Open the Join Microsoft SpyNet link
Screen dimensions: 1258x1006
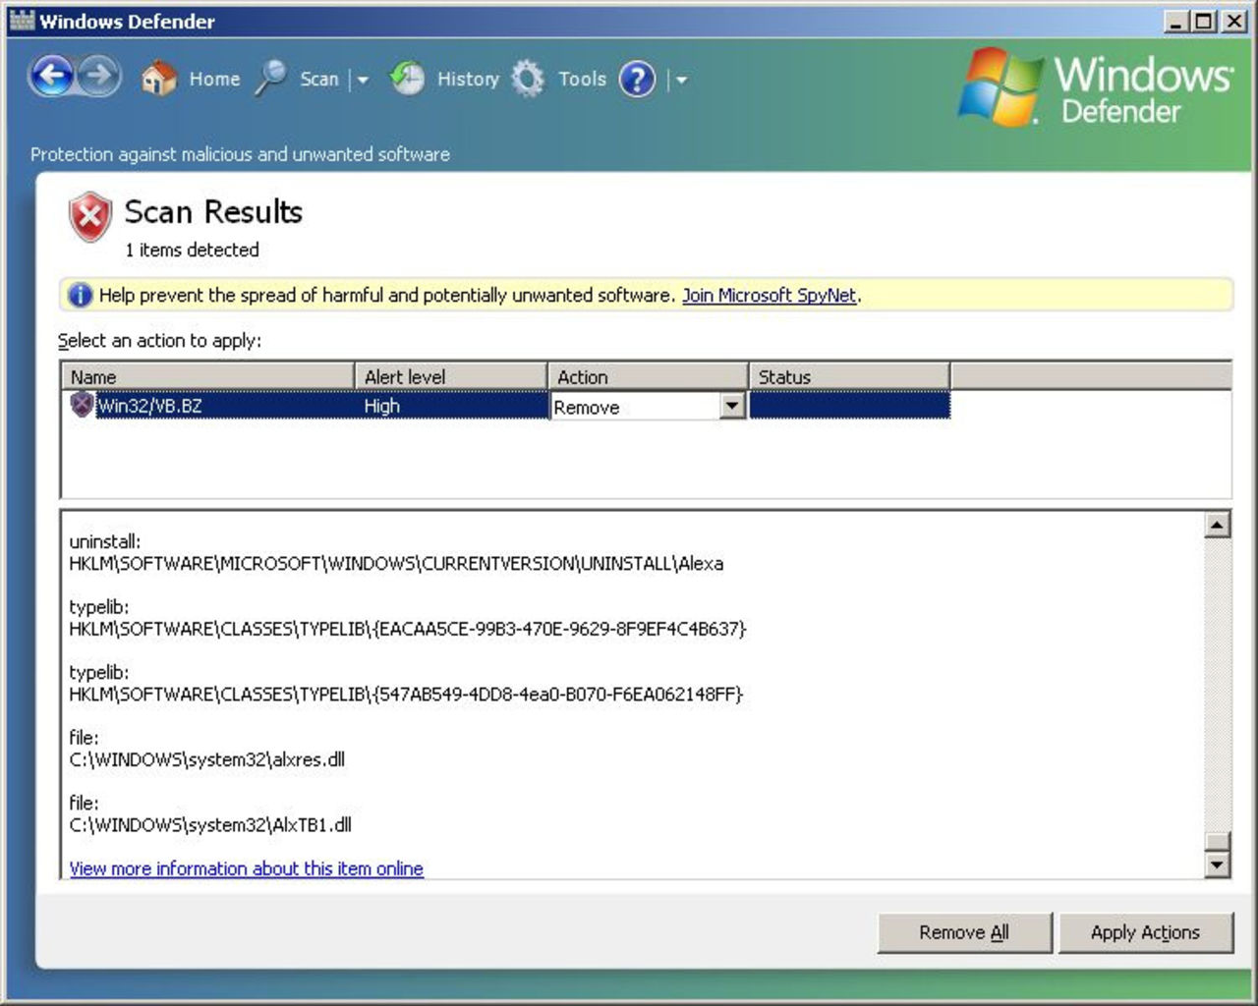tap(770, 295)
